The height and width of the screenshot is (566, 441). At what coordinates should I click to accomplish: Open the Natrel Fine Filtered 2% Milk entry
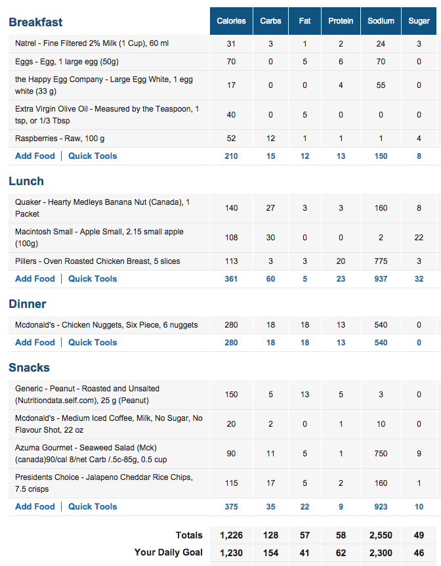coord(92,44)
